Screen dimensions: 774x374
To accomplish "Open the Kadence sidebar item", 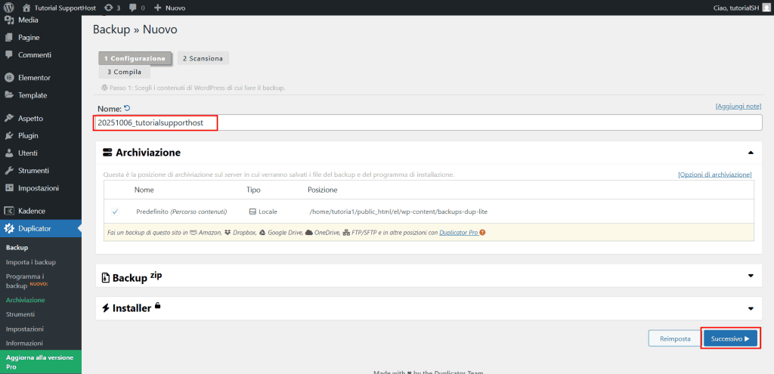I will (x=32, y=211).
